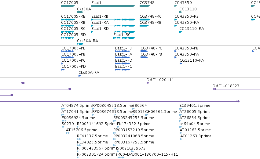Click EST EC39401.5prime

pos(195,106)
